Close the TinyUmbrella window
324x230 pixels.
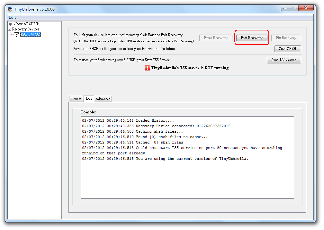click(x=306, y=8)
